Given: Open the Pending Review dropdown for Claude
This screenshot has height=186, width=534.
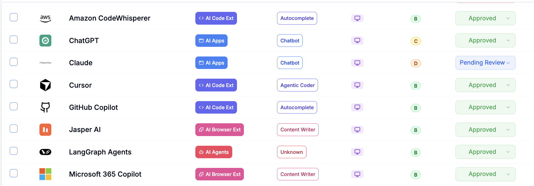Looking at the screenshot, I should [485, 63].
